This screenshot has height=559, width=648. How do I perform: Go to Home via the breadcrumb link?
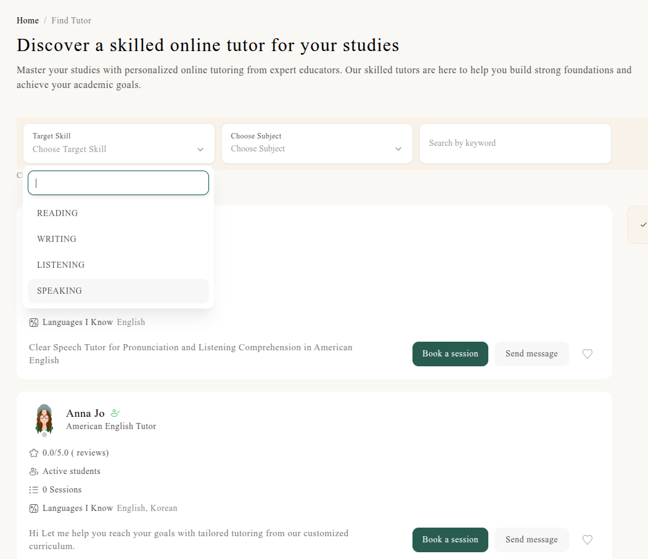point(28,20)
